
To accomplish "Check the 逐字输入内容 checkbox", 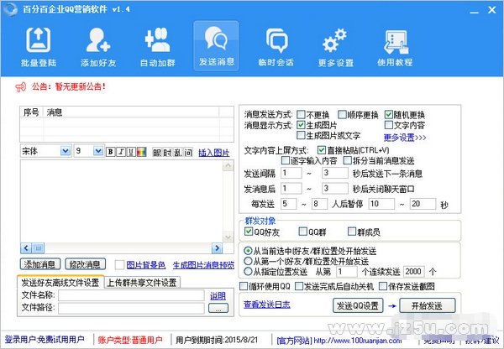I will point(286,160).
